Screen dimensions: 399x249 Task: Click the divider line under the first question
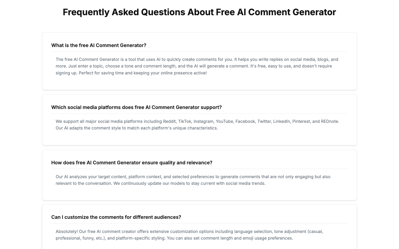199,51
